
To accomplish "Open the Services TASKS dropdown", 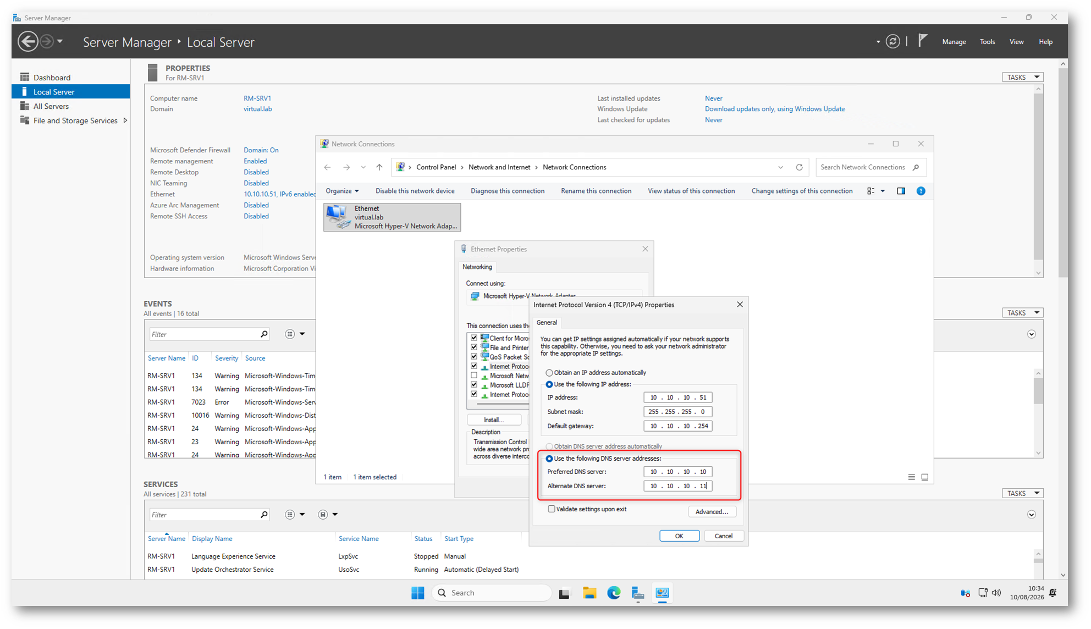I will point(1023,493).
